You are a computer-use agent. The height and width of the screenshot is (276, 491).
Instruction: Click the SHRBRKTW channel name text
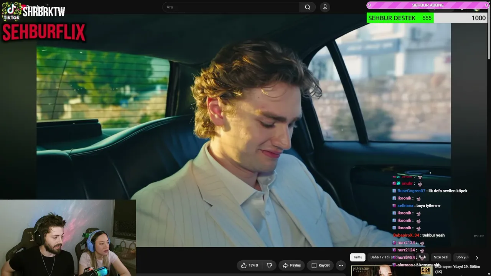click(x=44, y=12)
